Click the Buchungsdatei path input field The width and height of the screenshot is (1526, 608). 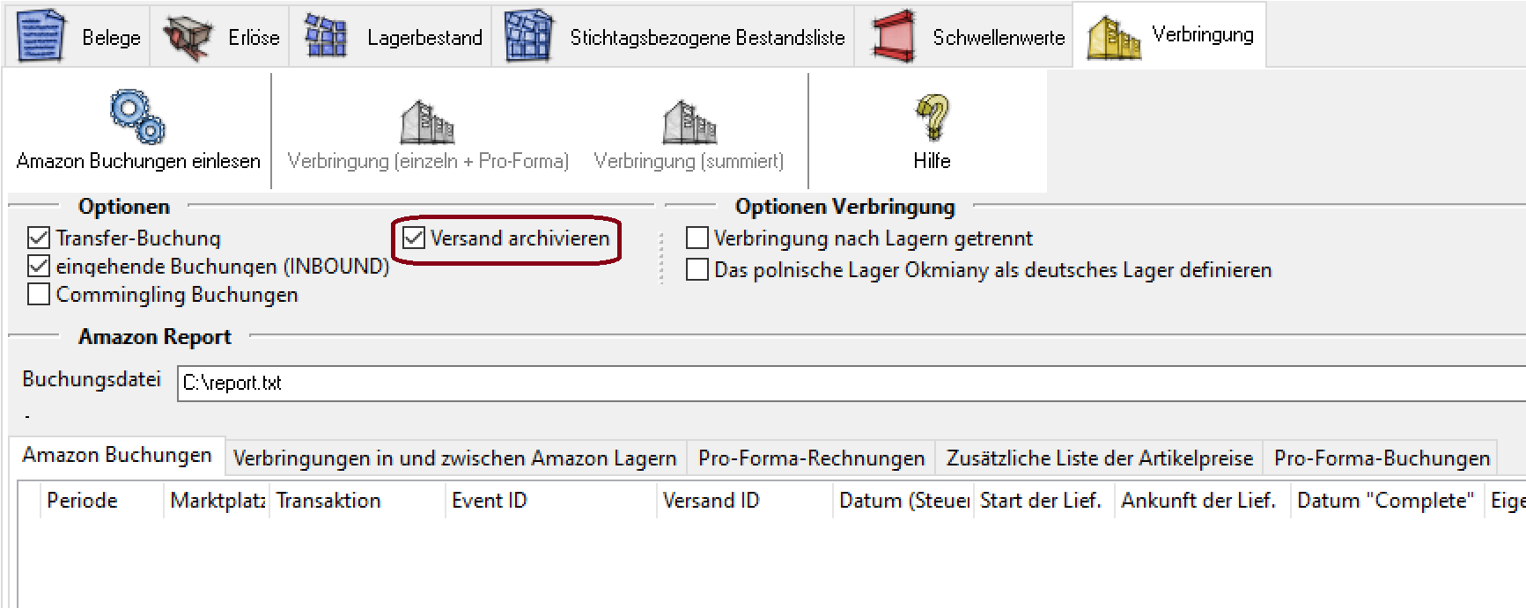845,384
